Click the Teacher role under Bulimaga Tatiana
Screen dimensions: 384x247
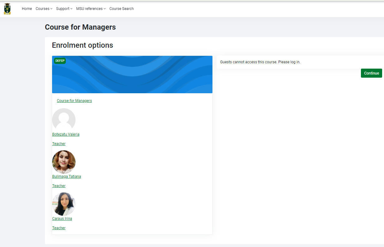[x=59, y=186]
